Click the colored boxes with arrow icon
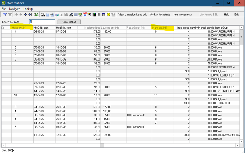The image size is (245, 153). 89,15
